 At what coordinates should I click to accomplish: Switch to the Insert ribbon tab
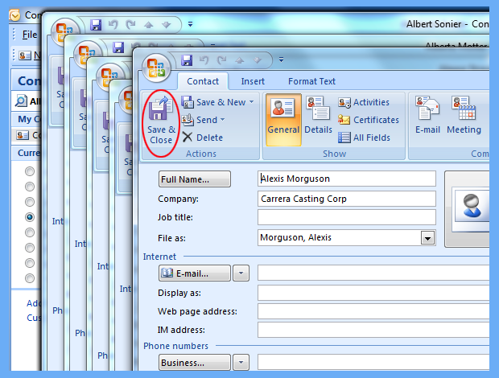tap(253, 81)
